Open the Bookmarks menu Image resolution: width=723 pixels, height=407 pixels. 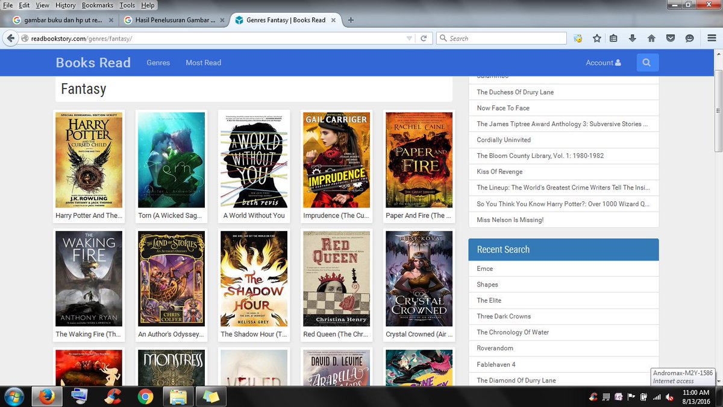tap(98, 5)
